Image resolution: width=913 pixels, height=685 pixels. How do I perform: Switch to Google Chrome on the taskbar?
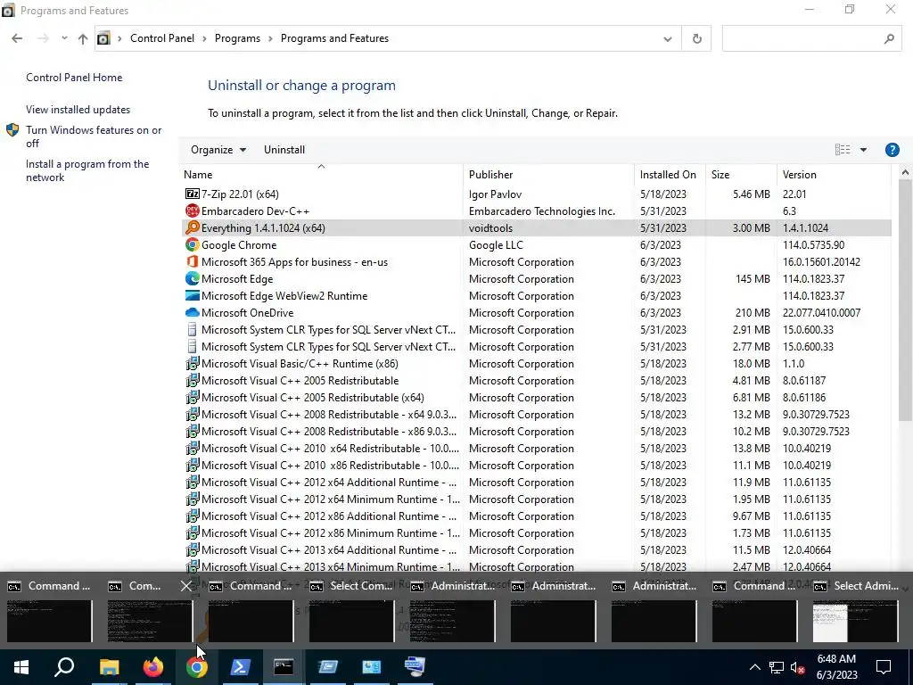click(197, 667)
